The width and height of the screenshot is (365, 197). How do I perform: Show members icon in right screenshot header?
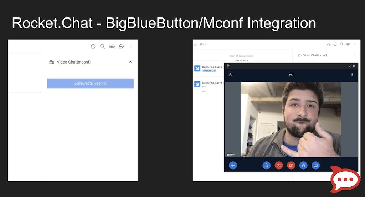[x=348, y=44]
